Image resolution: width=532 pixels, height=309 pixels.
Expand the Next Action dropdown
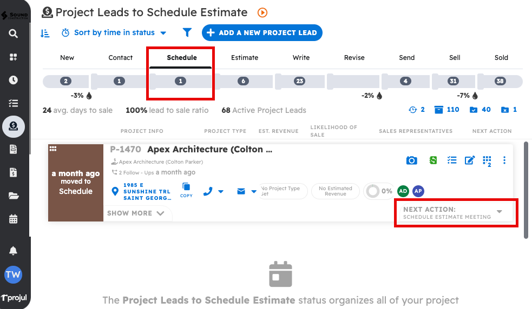click(x=500, y=212)
